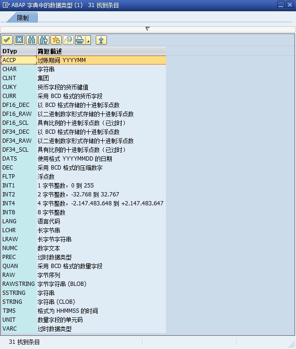Minimize the ABAP data type dialog
Image resolution: width=296 pixels, height=349 pixels.
tap(281, 5)
